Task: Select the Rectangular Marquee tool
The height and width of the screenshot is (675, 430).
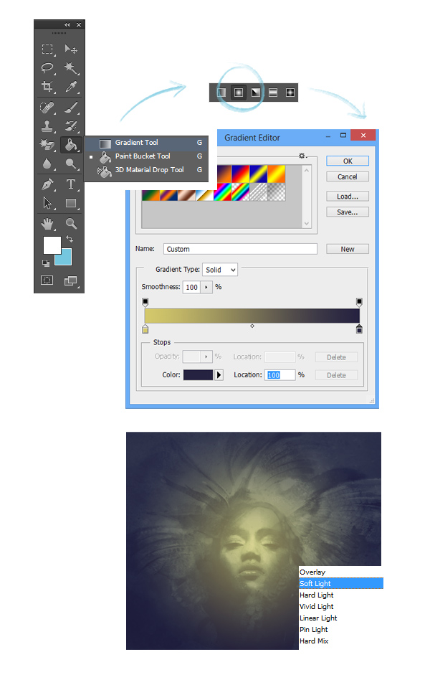Action: click(47, 49)
